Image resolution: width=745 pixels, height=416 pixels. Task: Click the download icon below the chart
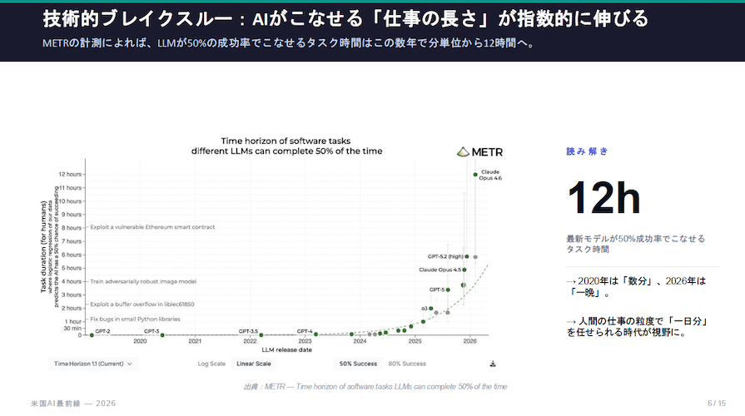tap(493, 364)
